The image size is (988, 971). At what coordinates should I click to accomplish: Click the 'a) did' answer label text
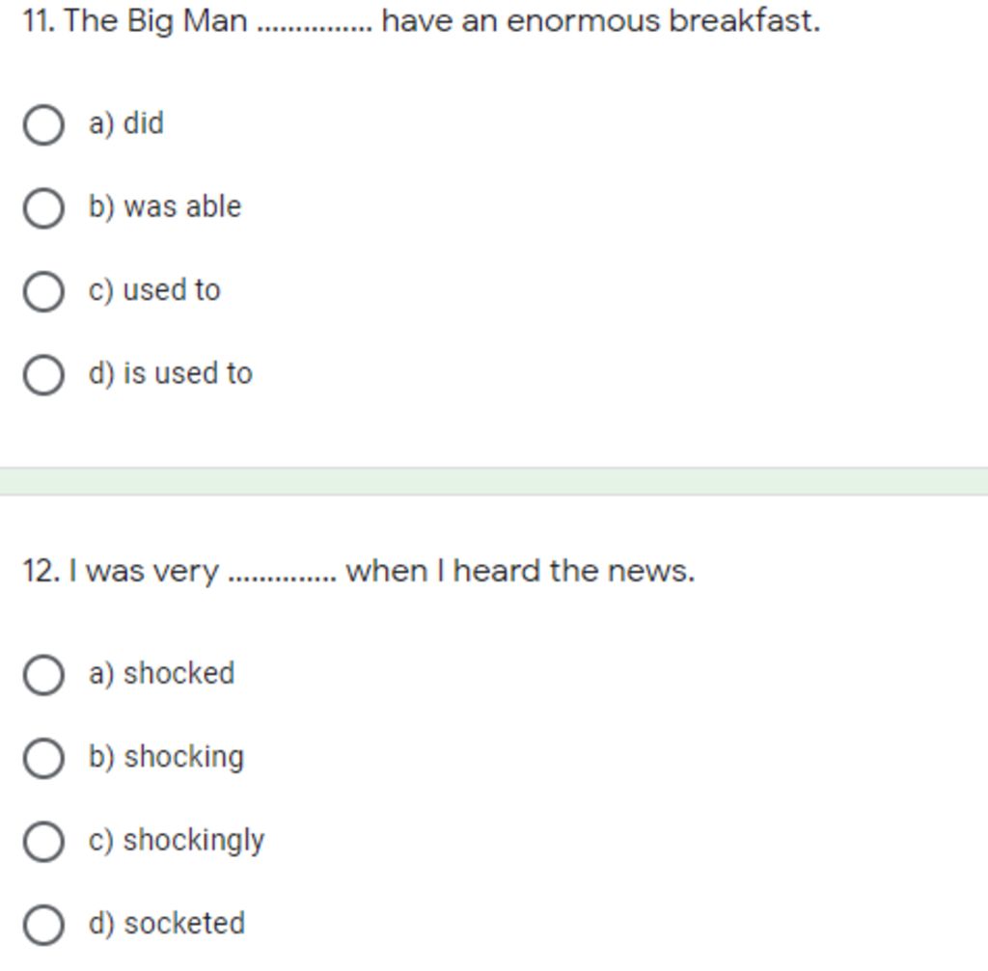pyautogui.click(x=126, y=123)
